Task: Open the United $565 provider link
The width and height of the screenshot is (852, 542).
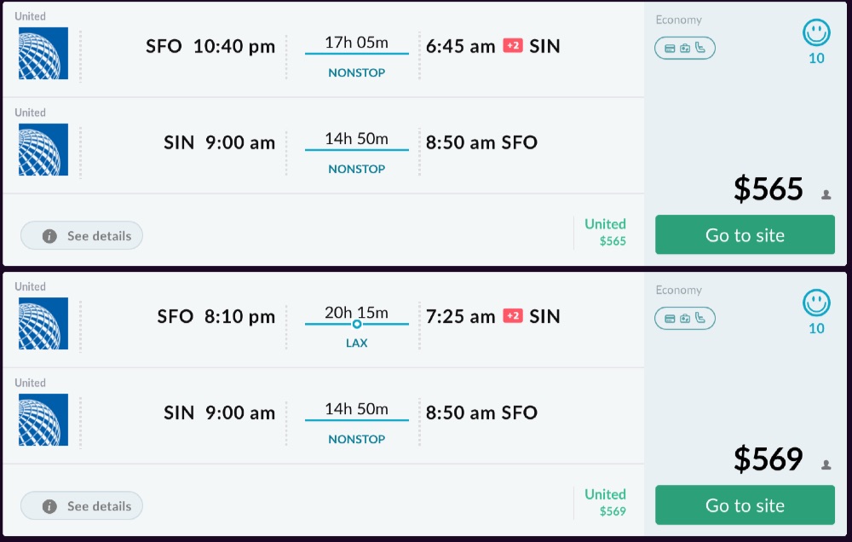Action: point(605,233)
